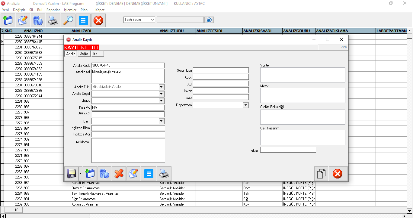This screenshot has height=220, width=413.
Task: Click the blue refresh button beside date field
Action: click(209, 20)
